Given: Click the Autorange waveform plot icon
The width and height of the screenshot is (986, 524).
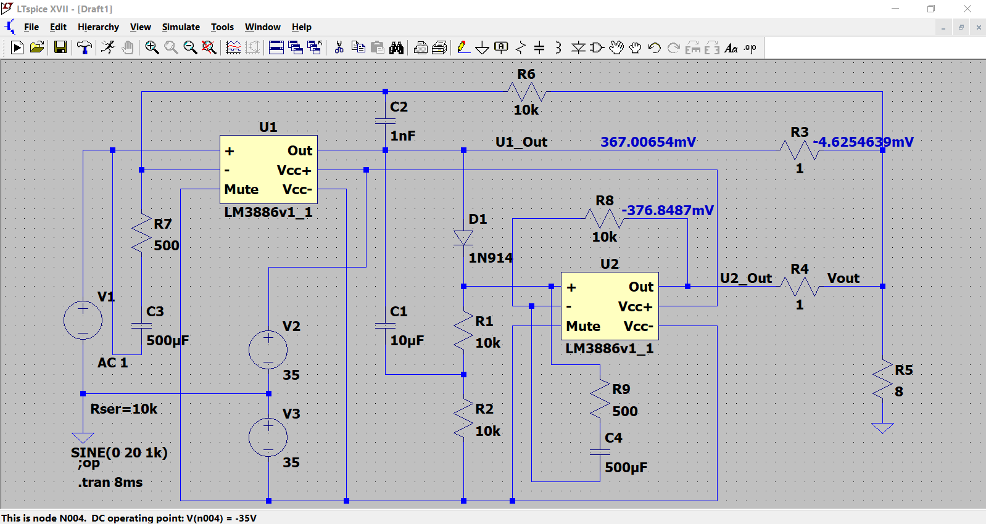Looking at the screenshot, I should (x=233, y=47).
